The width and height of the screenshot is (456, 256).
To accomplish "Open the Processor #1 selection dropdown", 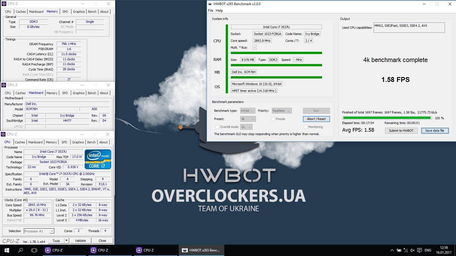I will [39, 231].
